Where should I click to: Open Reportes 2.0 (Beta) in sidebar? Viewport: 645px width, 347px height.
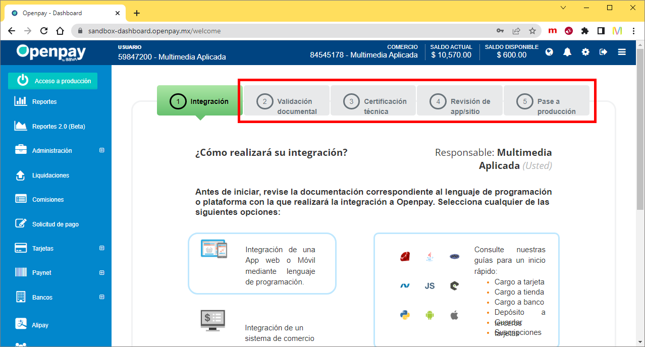coord(59,126)
